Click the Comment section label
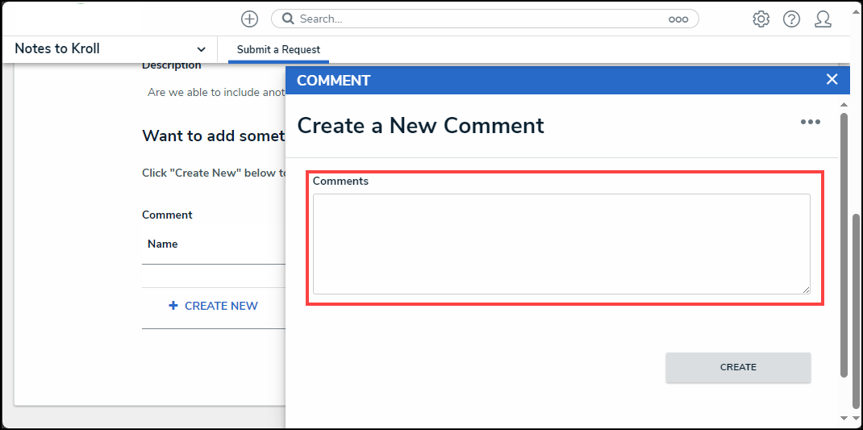Image resolution: width=863 pixels, height=430 pixels. click(x=167, y=215)
